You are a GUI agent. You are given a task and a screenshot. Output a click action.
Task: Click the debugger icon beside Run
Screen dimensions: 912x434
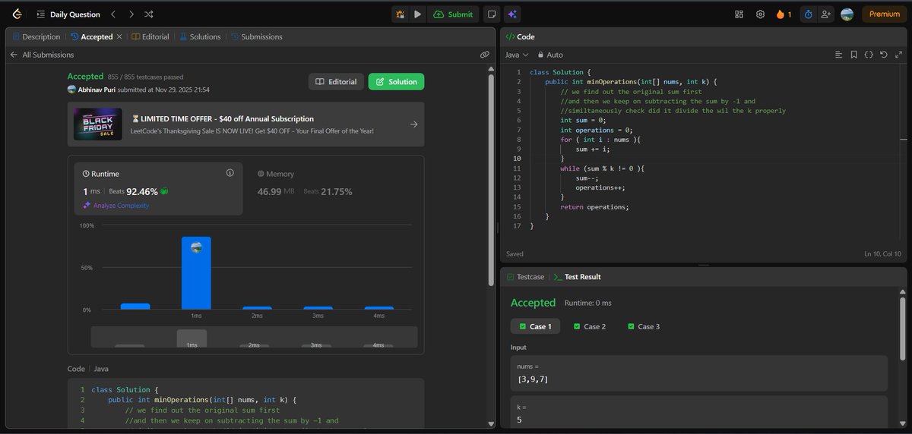tap(401, 14)
